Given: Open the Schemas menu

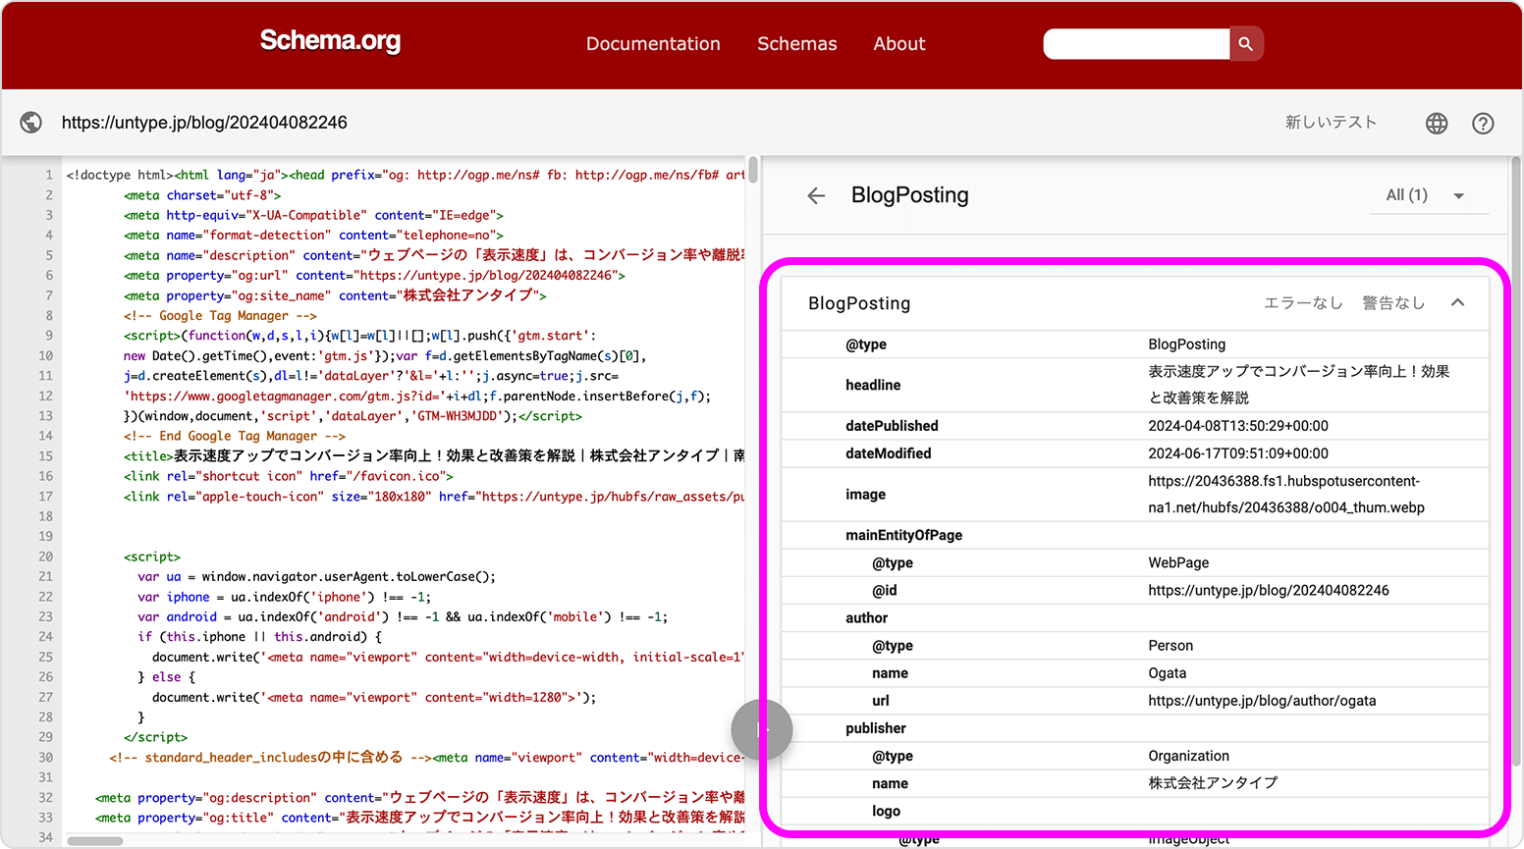Looking at the screenshot, I should (797, 44).
